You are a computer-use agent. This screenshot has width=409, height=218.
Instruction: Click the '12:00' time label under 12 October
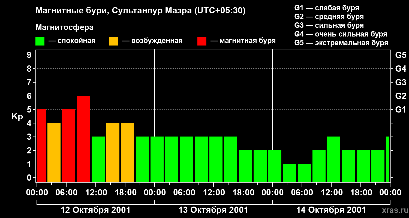pyautogui.click(x=96, y=193)
